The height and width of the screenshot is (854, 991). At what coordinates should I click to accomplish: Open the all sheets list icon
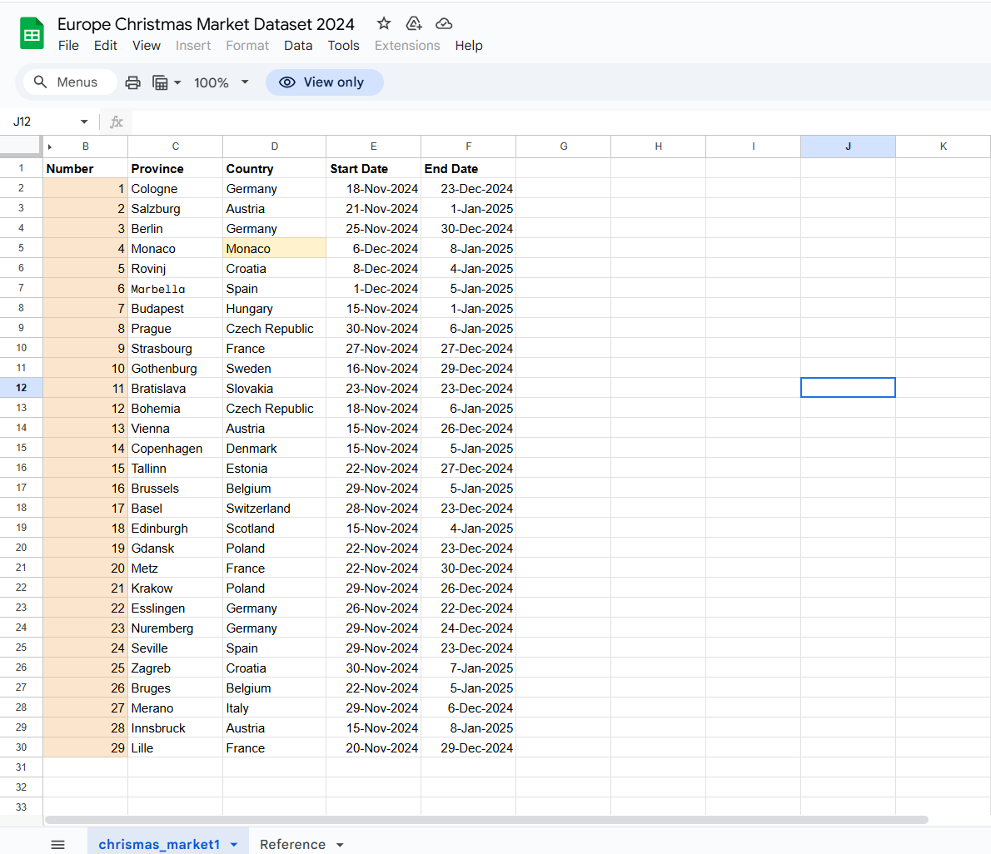[57, 844]
